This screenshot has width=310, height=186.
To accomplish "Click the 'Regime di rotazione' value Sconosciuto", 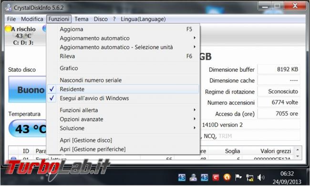I will point(279,91).
